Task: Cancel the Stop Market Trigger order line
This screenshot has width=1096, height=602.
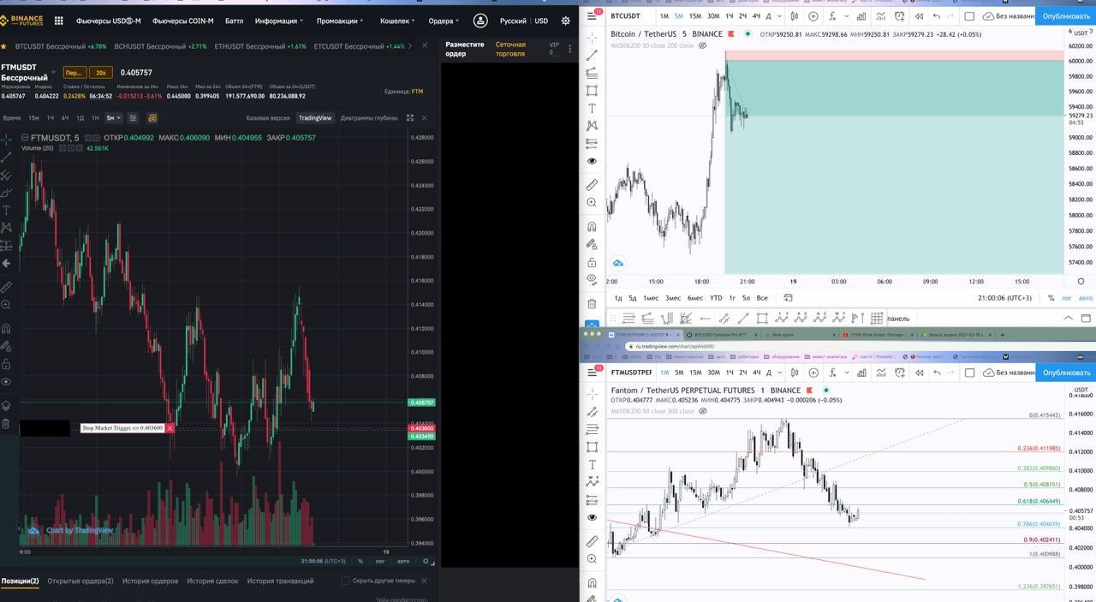Action: 170,428
